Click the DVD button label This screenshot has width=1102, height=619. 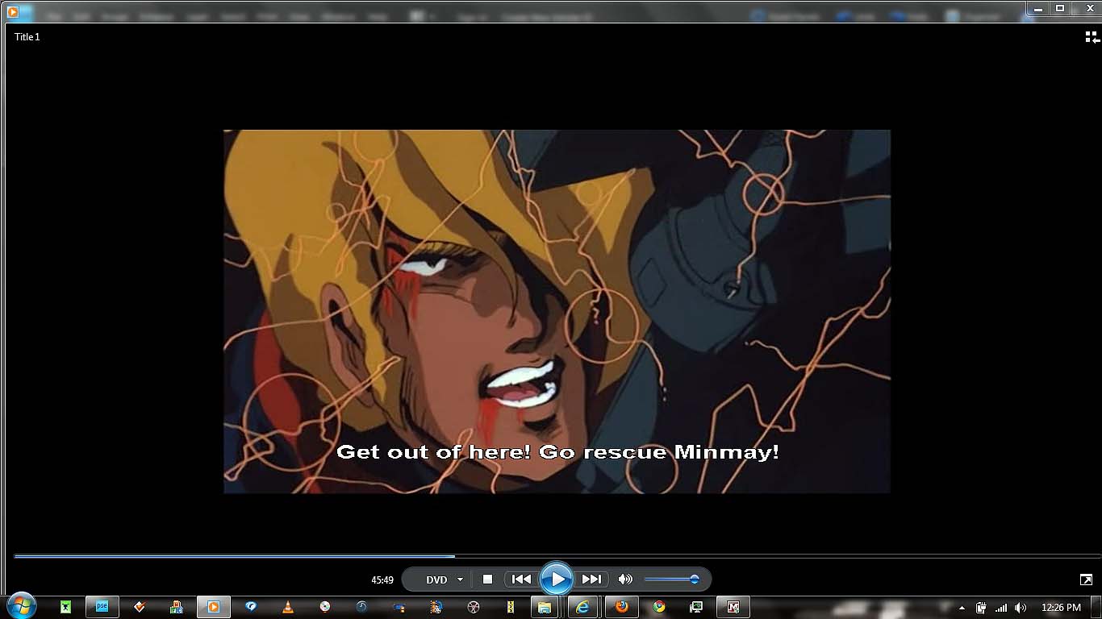click(436, 580)
